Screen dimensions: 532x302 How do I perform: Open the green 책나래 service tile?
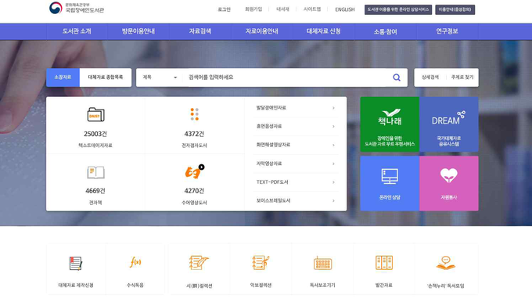click(390, 124)
